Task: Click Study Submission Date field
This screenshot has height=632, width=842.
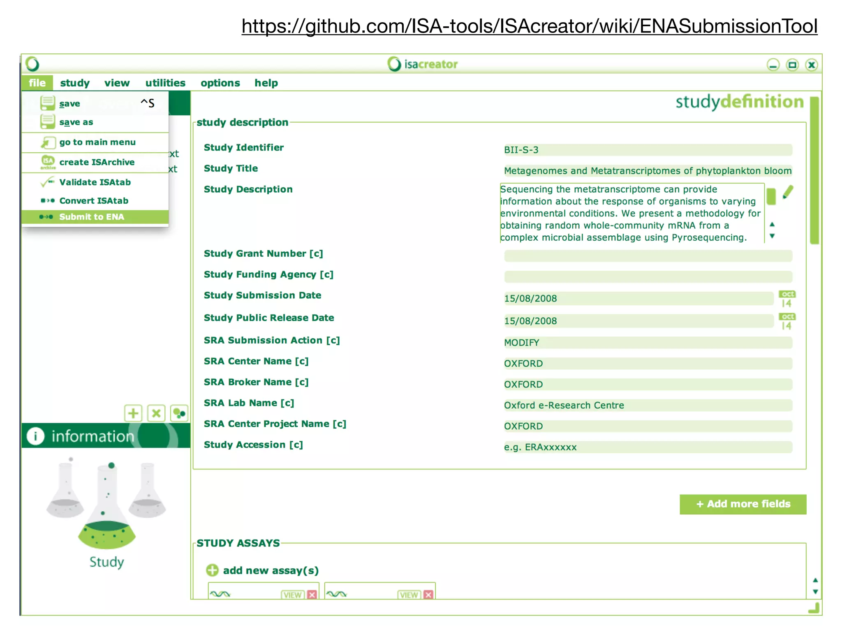Action: [x=639, y=298]
